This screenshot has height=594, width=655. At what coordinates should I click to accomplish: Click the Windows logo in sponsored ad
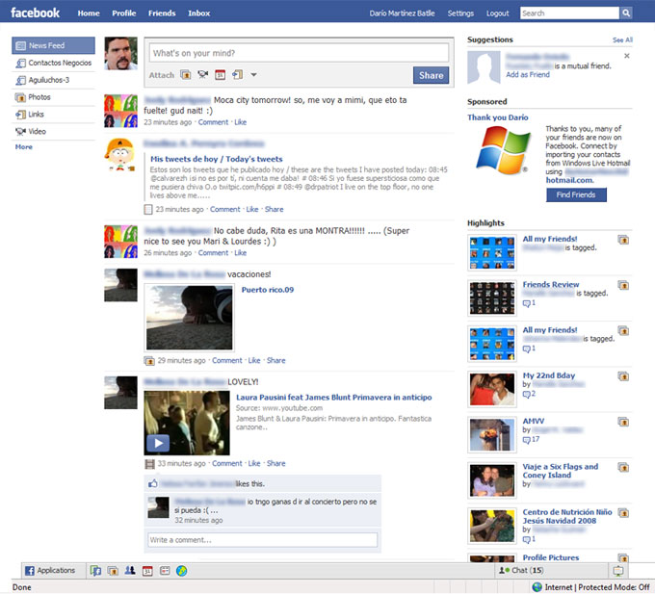[504, 150]
